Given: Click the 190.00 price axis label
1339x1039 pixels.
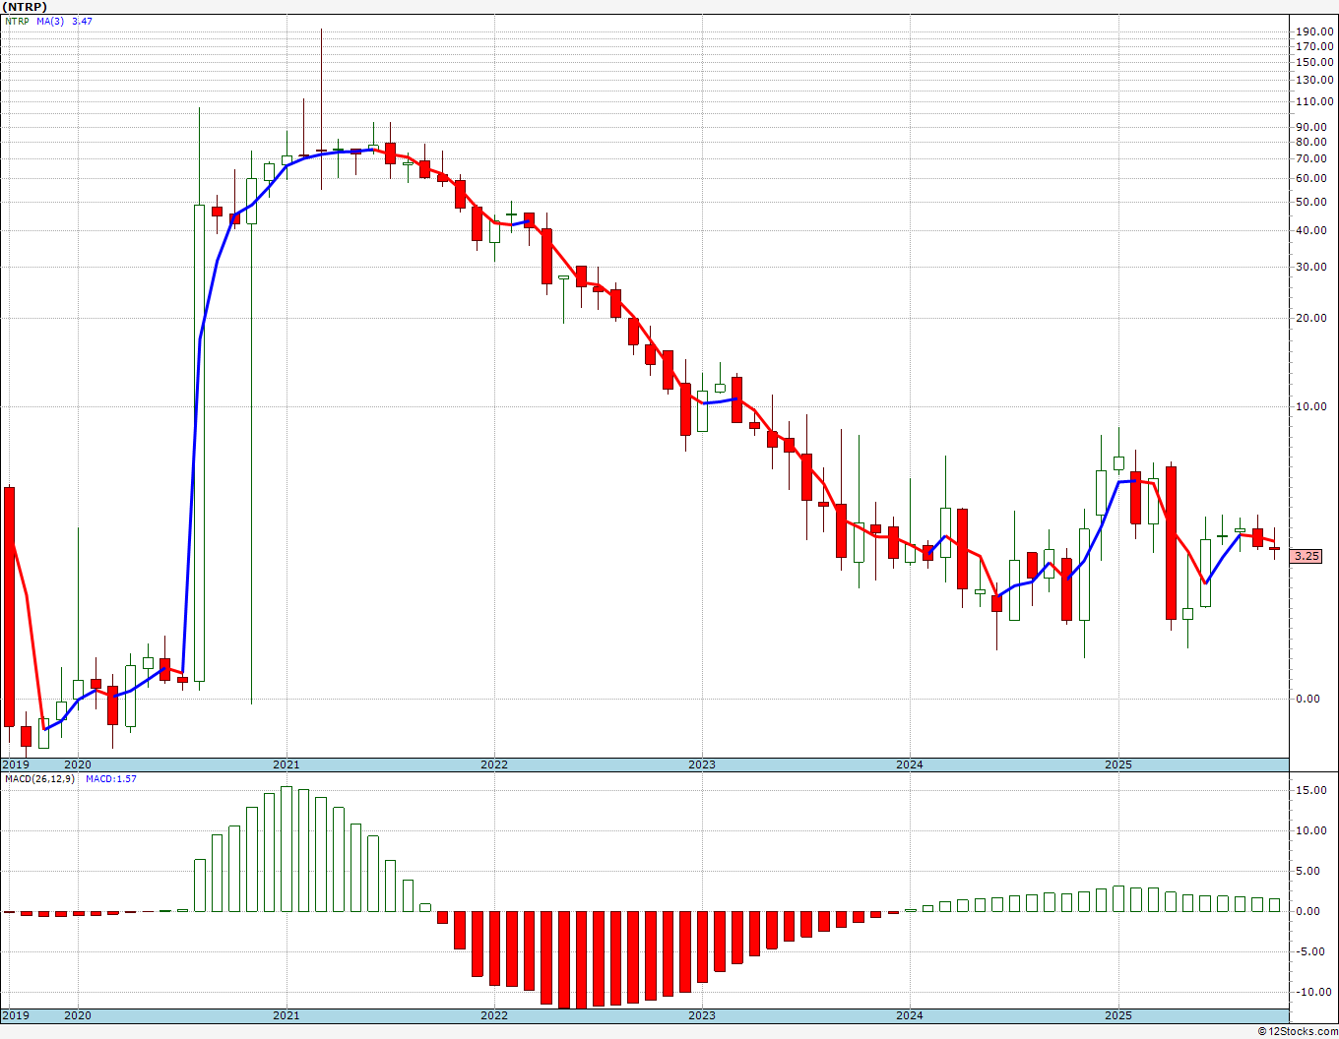Looking at the screenshot, I should (1314, 31).
